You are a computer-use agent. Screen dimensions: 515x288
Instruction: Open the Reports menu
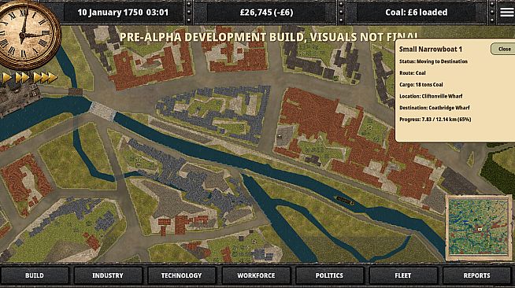pos(476,275)
